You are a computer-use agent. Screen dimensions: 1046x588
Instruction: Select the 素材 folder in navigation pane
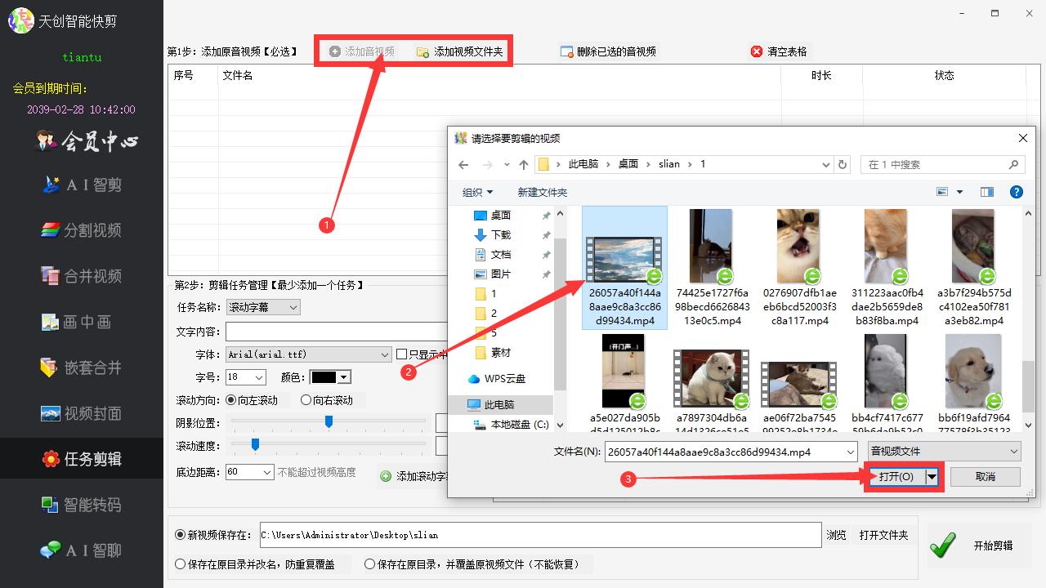coord(500,352)
